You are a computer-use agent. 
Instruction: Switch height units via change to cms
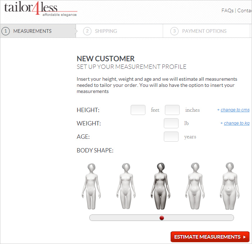point(235,110)
